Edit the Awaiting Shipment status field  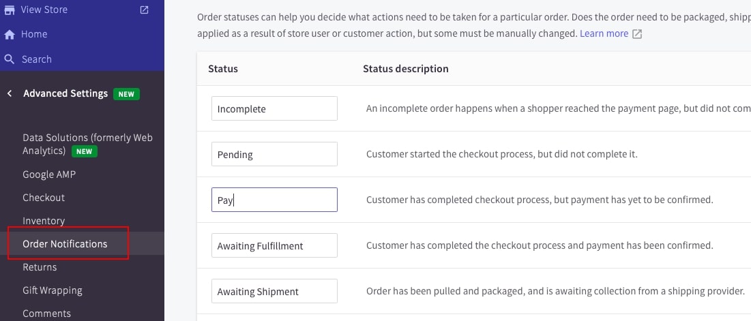(x=274, y=291)
